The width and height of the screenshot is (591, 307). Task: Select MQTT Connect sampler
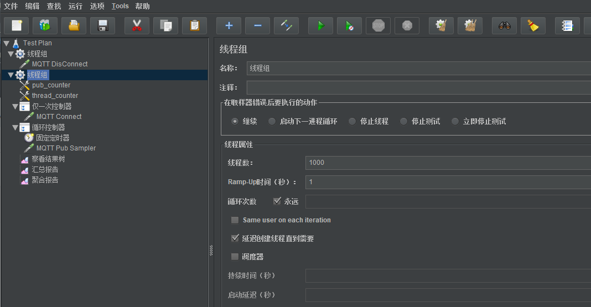(x=59, y=117)
